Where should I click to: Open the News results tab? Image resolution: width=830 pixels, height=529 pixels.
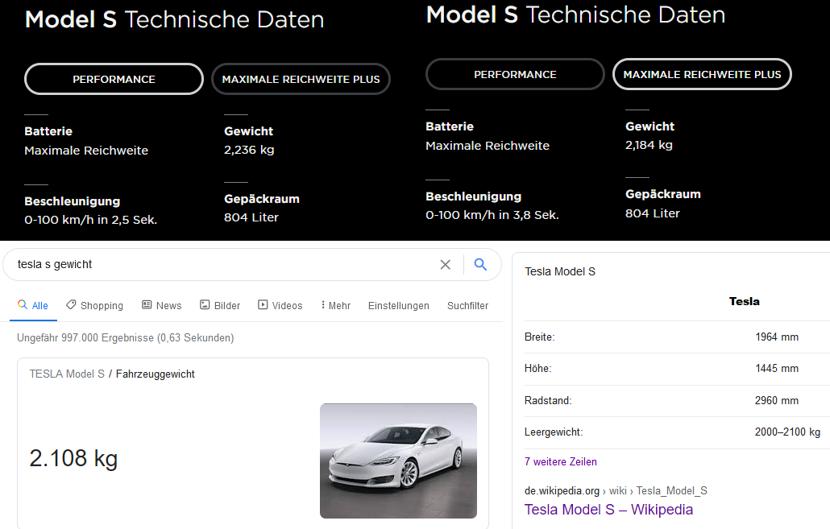point(162,306)
